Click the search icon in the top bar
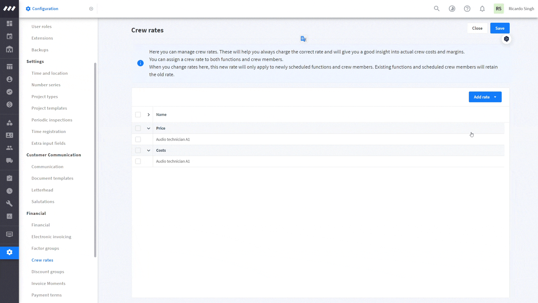 point(437,8)
